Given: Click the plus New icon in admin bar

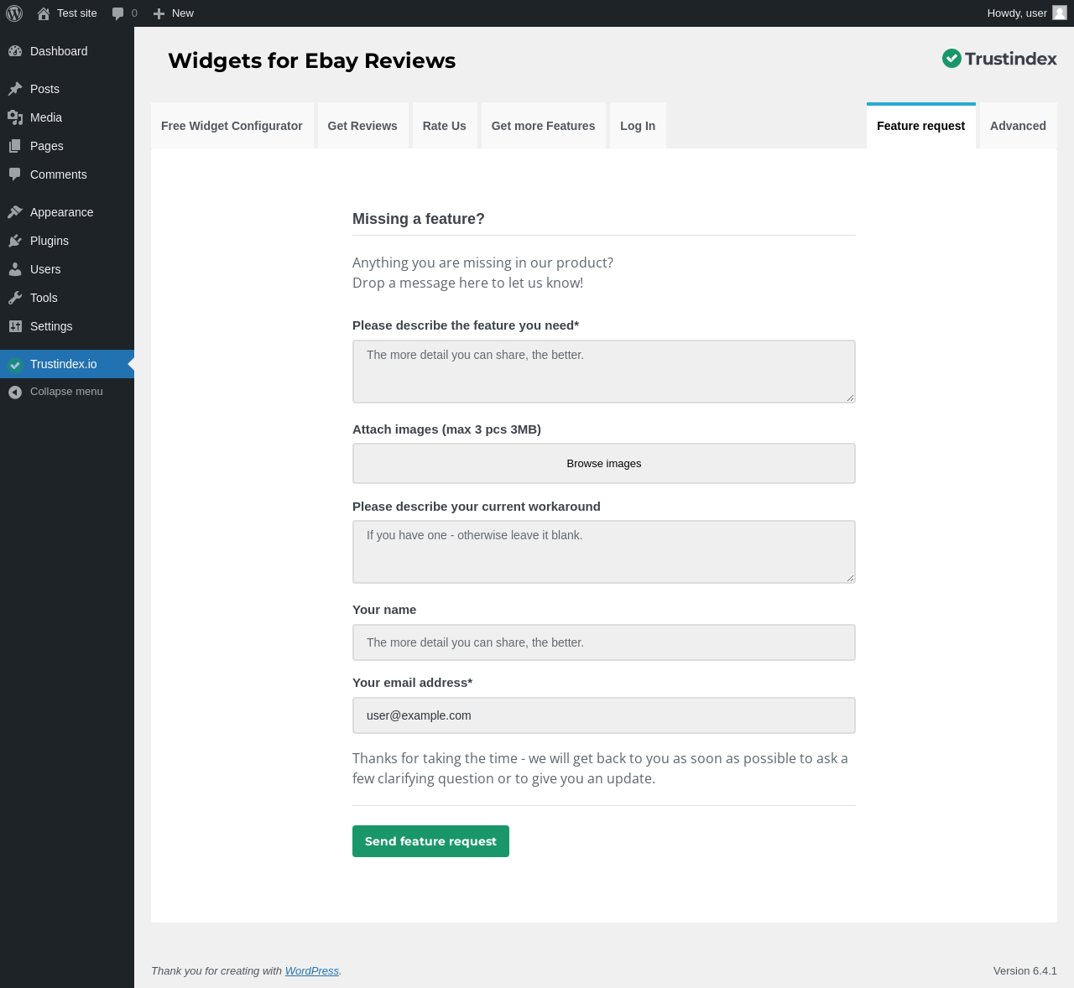Looking at the screenshot, I should (159, 13).
